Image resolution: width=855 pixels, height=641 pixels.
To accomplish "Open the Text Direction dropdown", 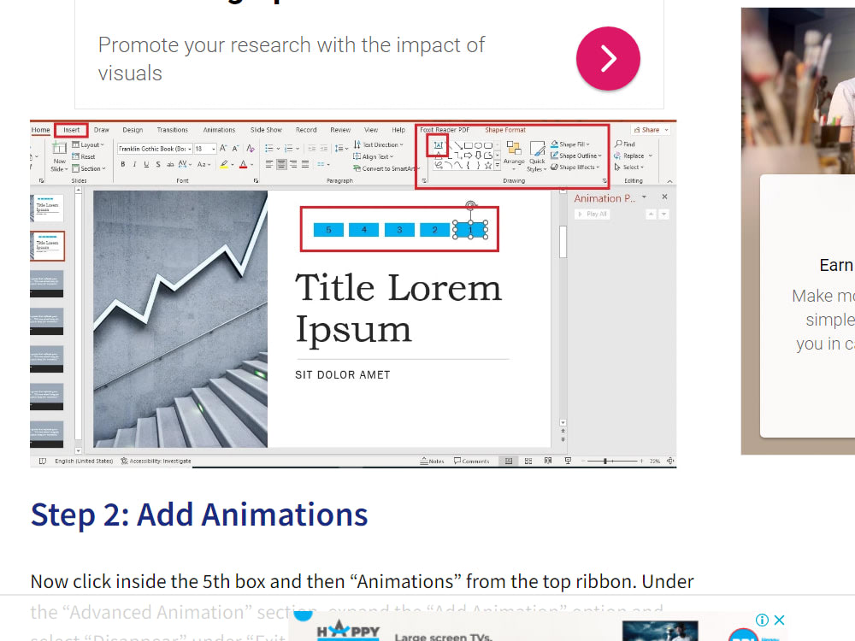I will [x=379, y=145].
